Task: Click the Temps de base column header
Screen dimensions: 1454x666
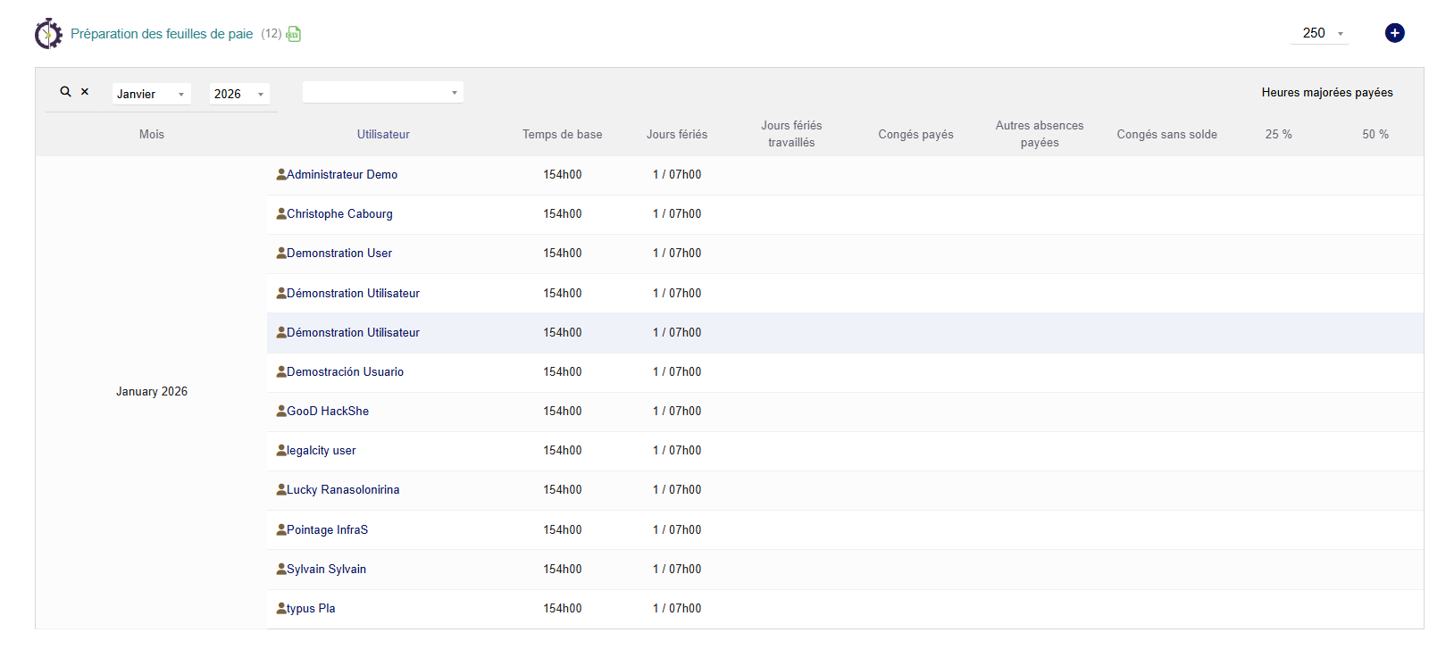Action: click(562, 134)
